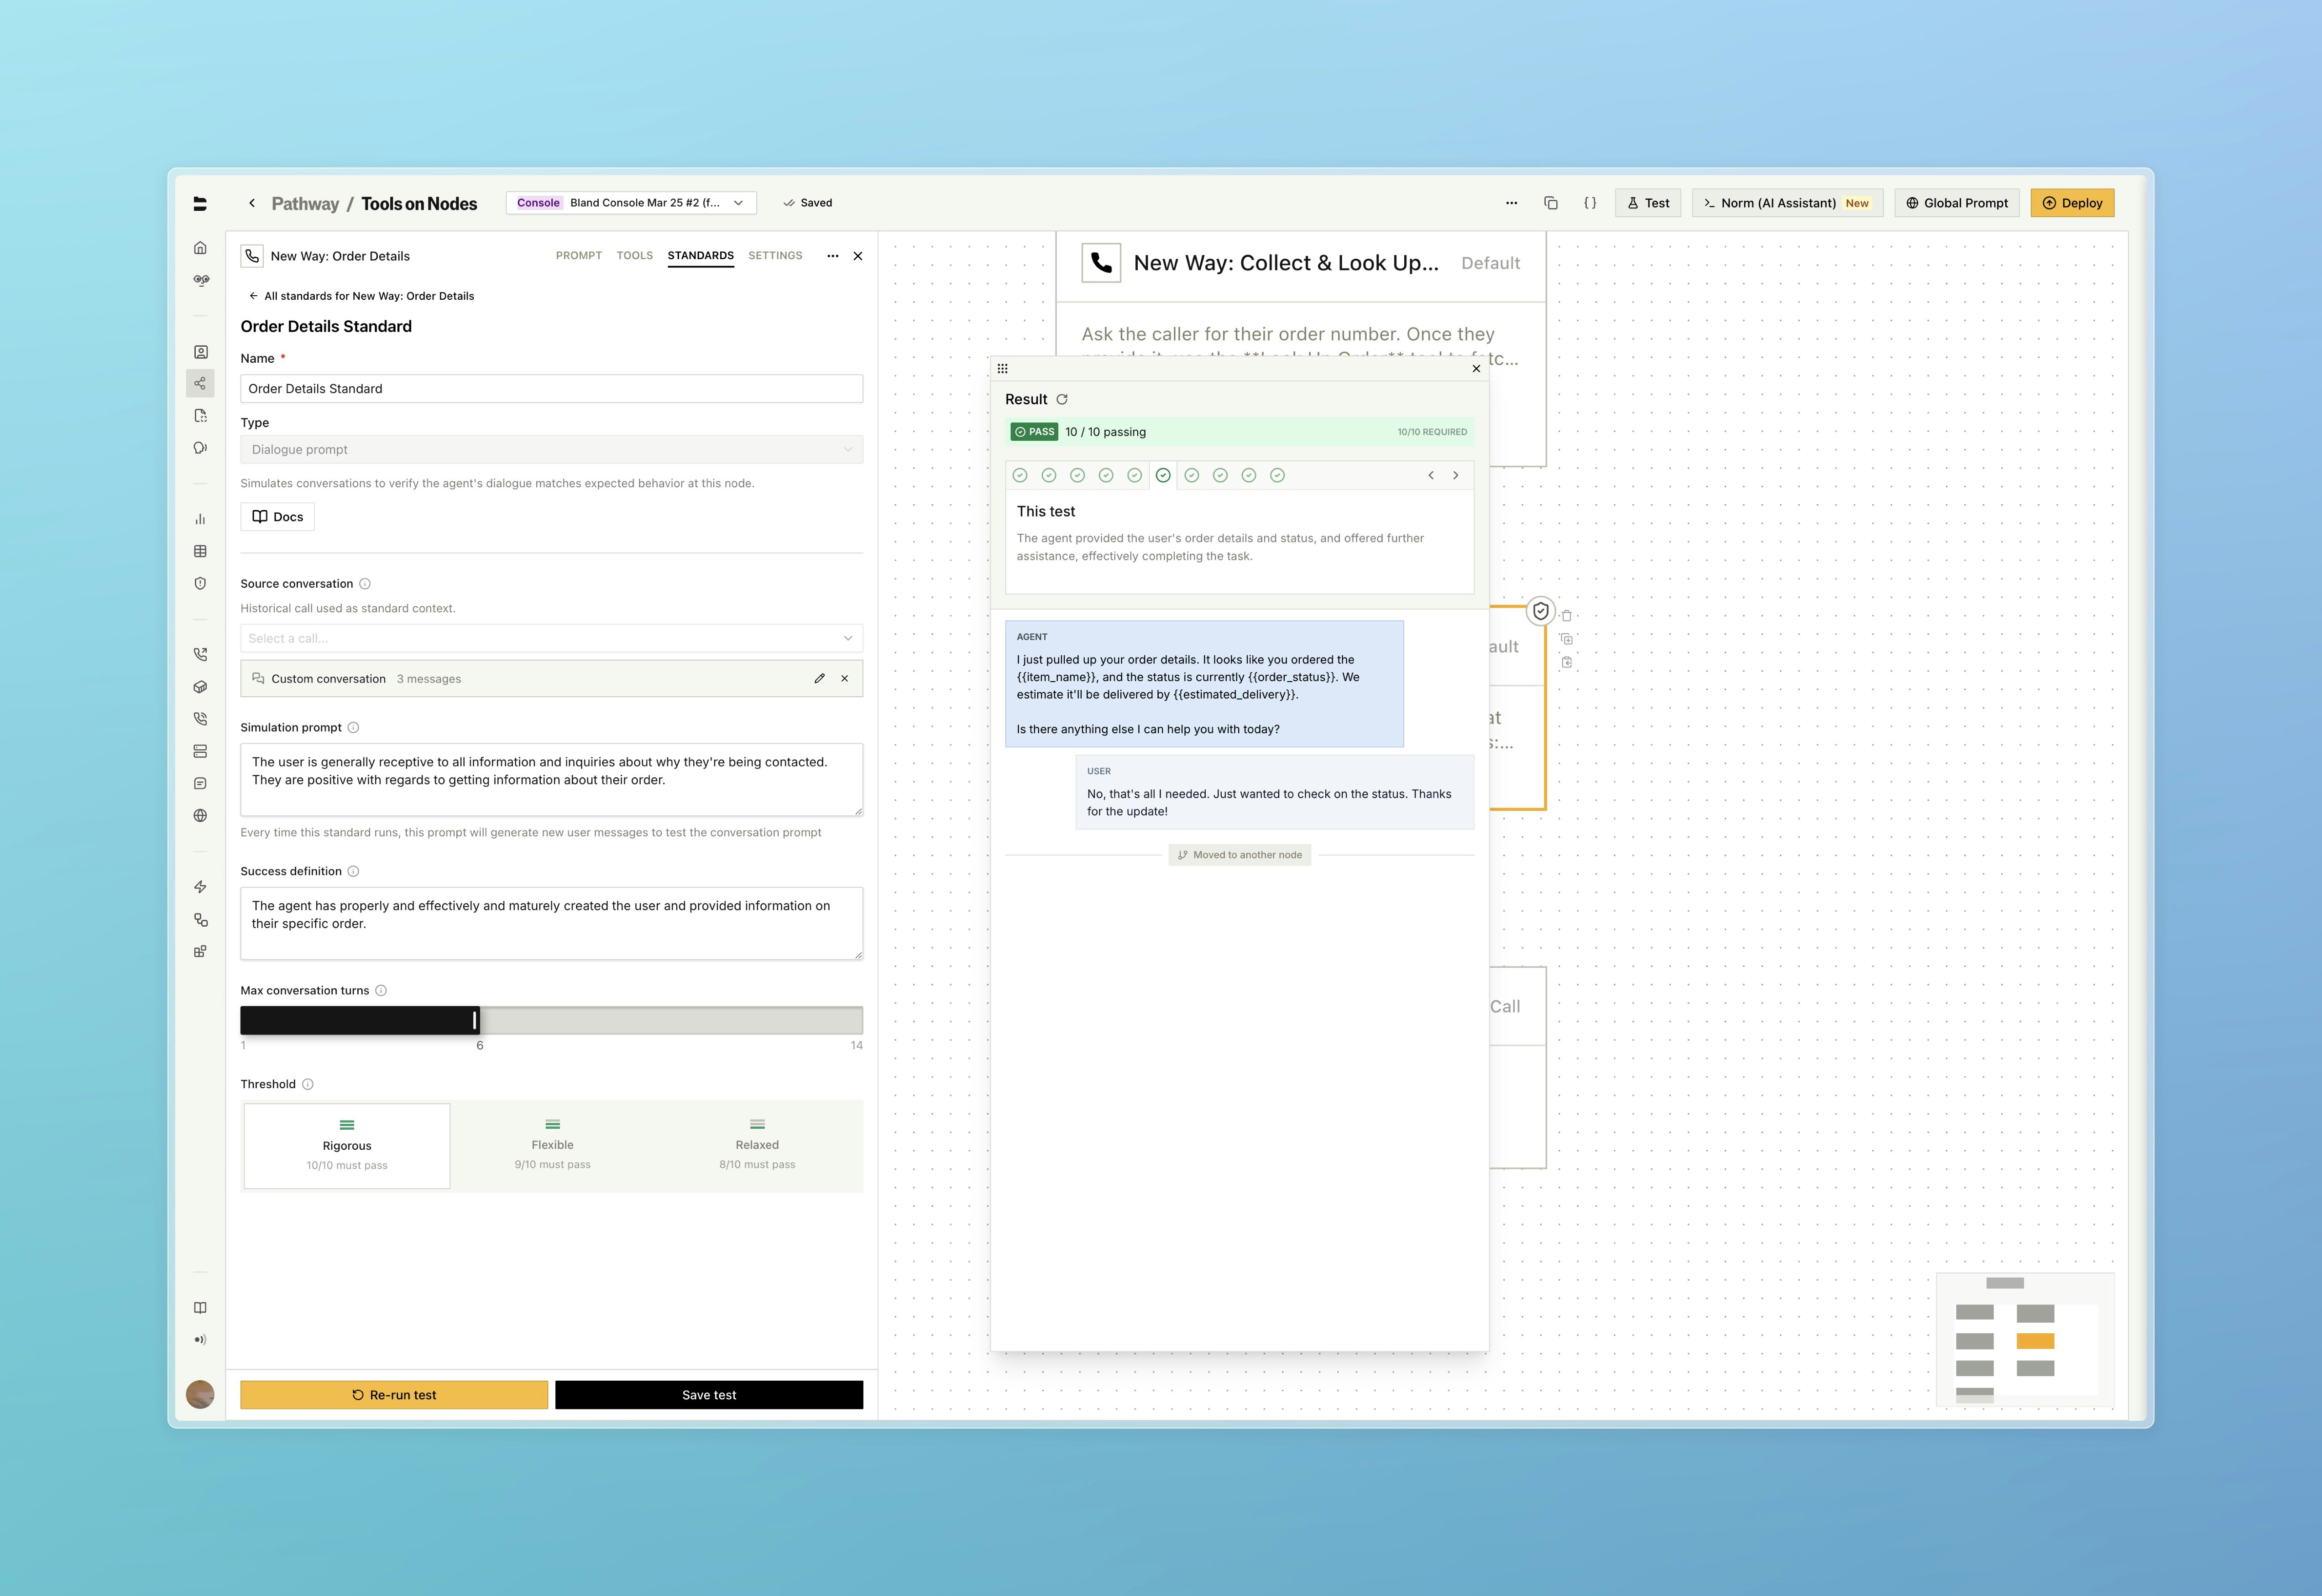The height and width of the screenshot is (1596, 2322).
Task: Open the Test flask tool in the top toolbar
Action: (1647, 202)
